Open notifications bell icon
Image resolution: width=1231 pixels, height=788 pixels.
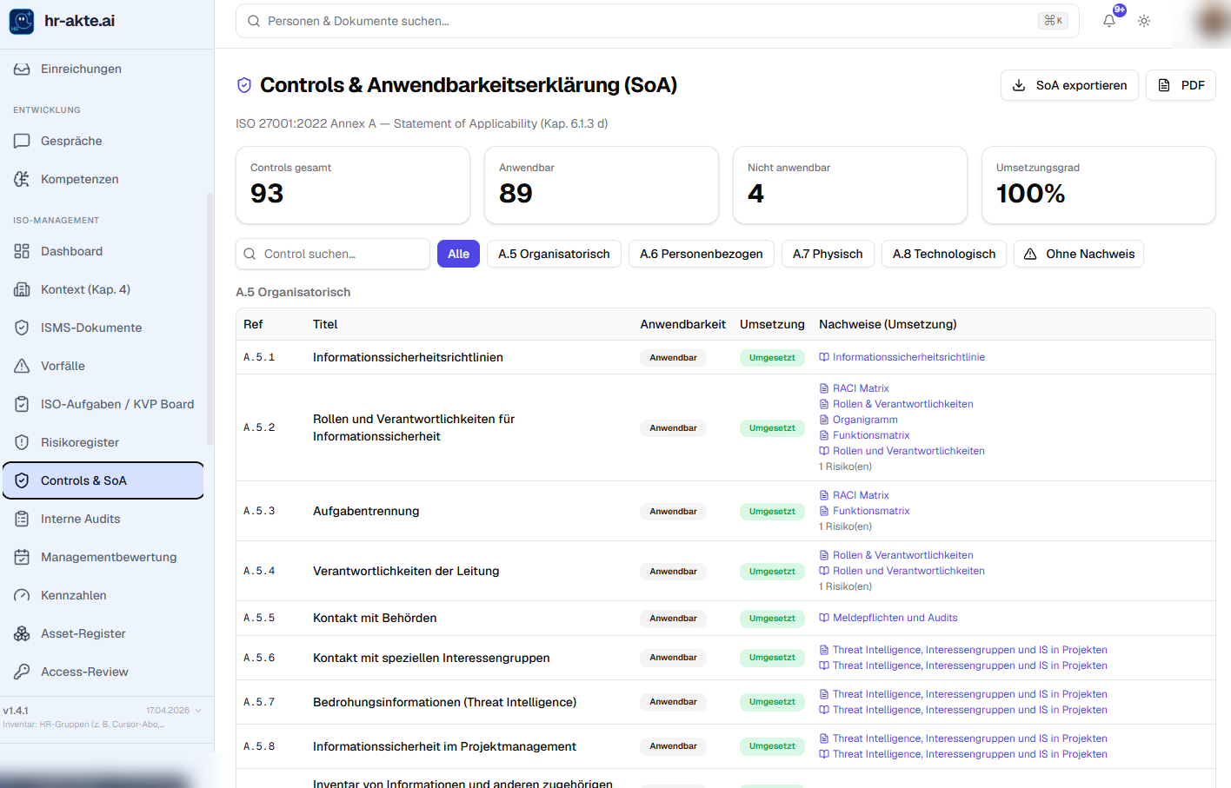1109,21
